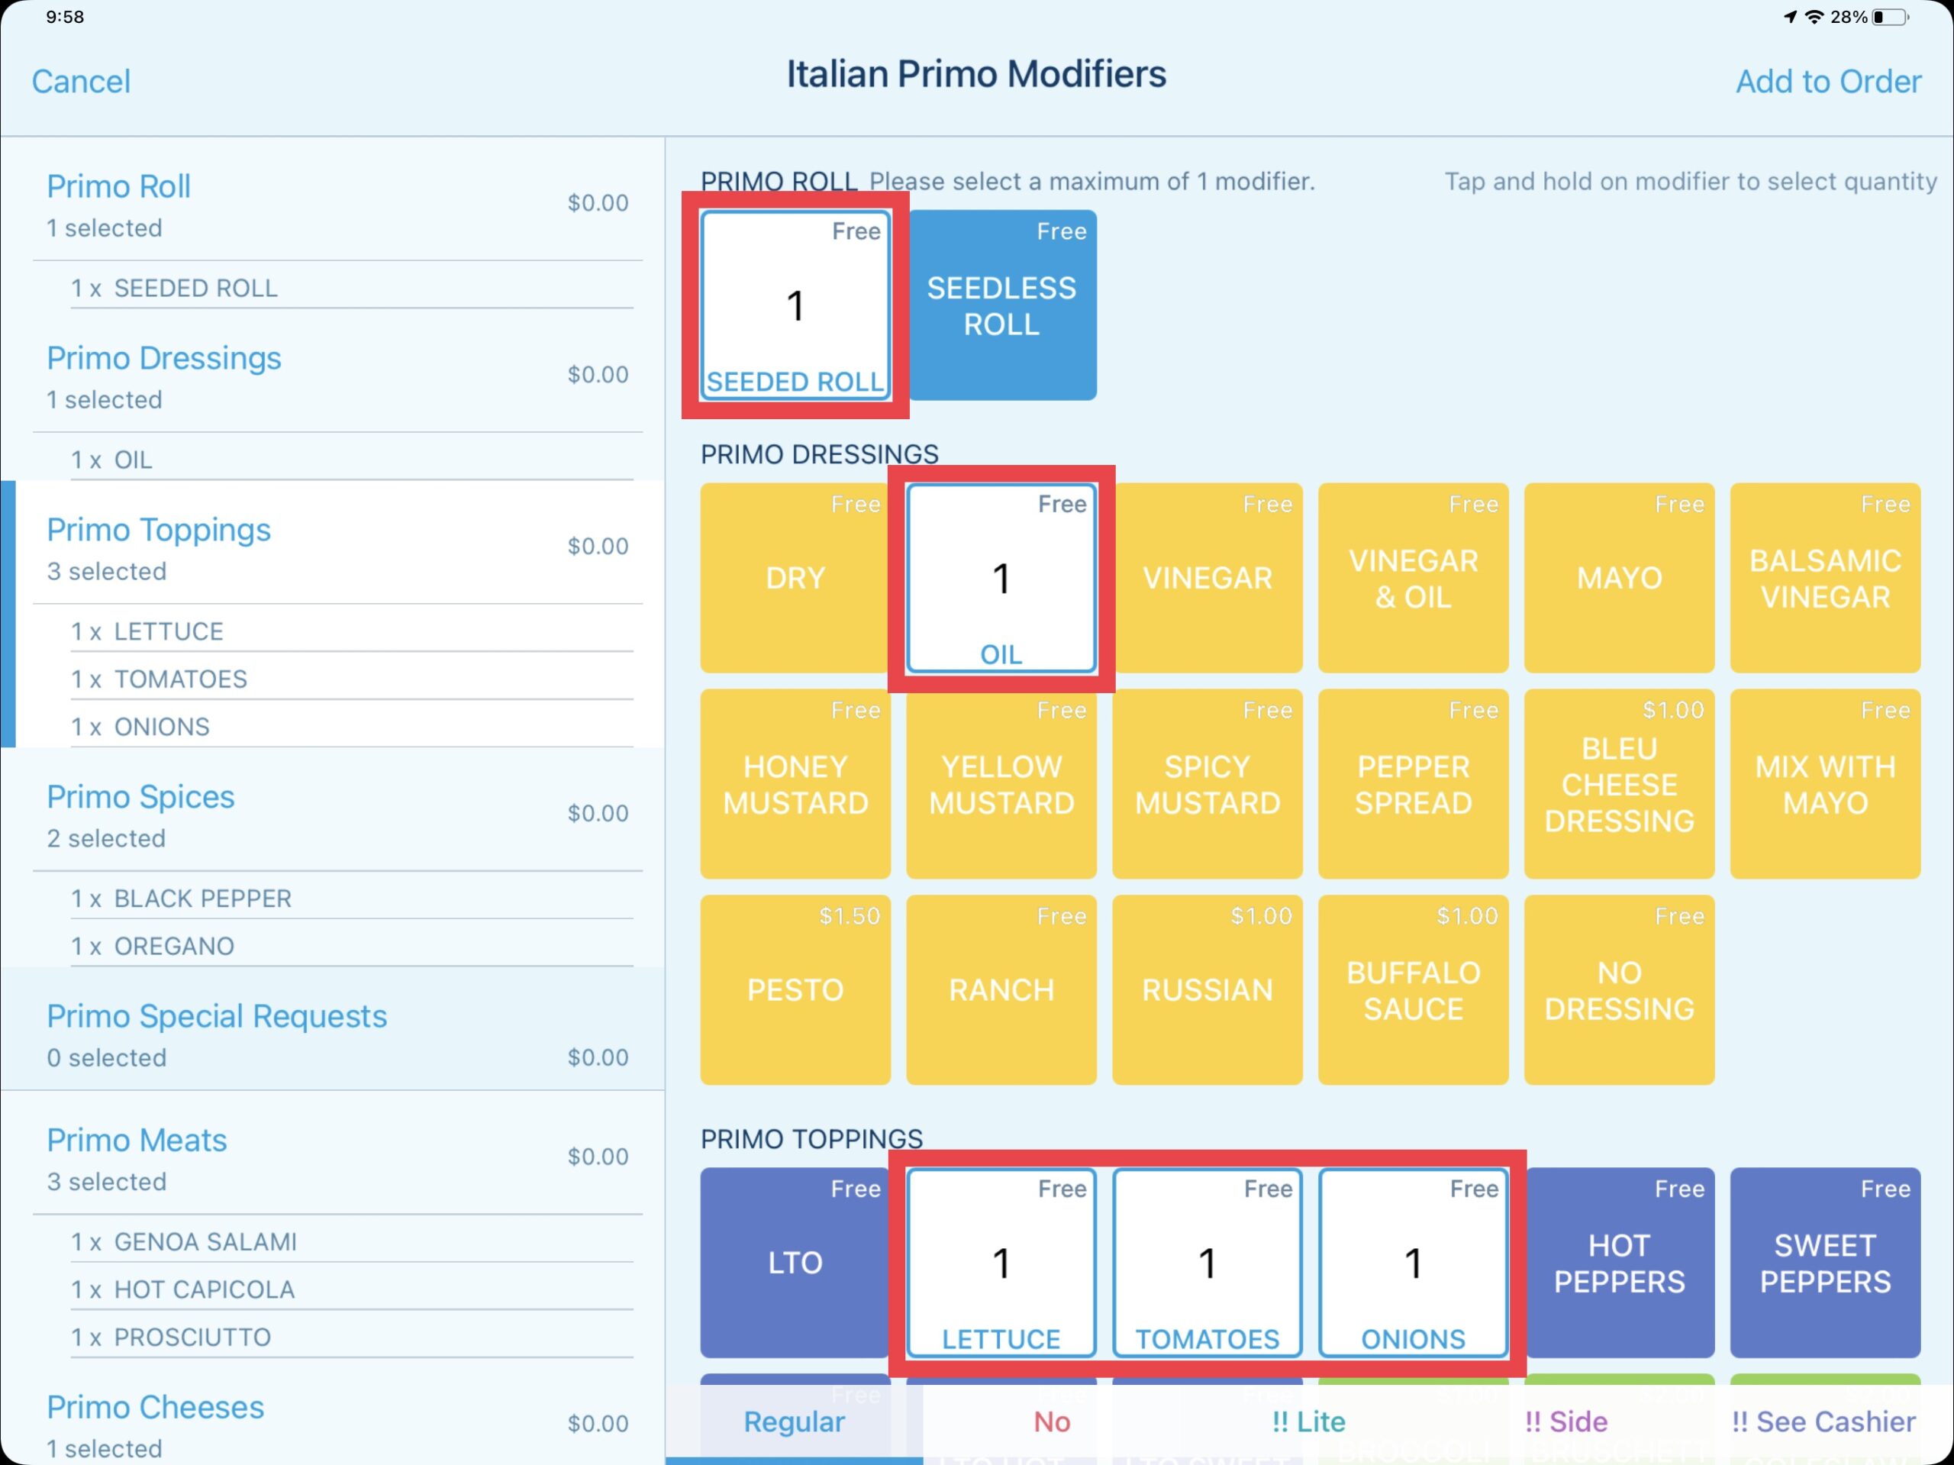Tap the '1 x ONIONS' sidebar row

point(352,726)
